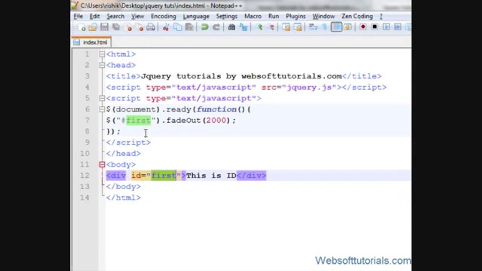Play back the recorded macro icon
Image resolution: width=482 pixels, height=271 pixels.
[x=386, y=27]
